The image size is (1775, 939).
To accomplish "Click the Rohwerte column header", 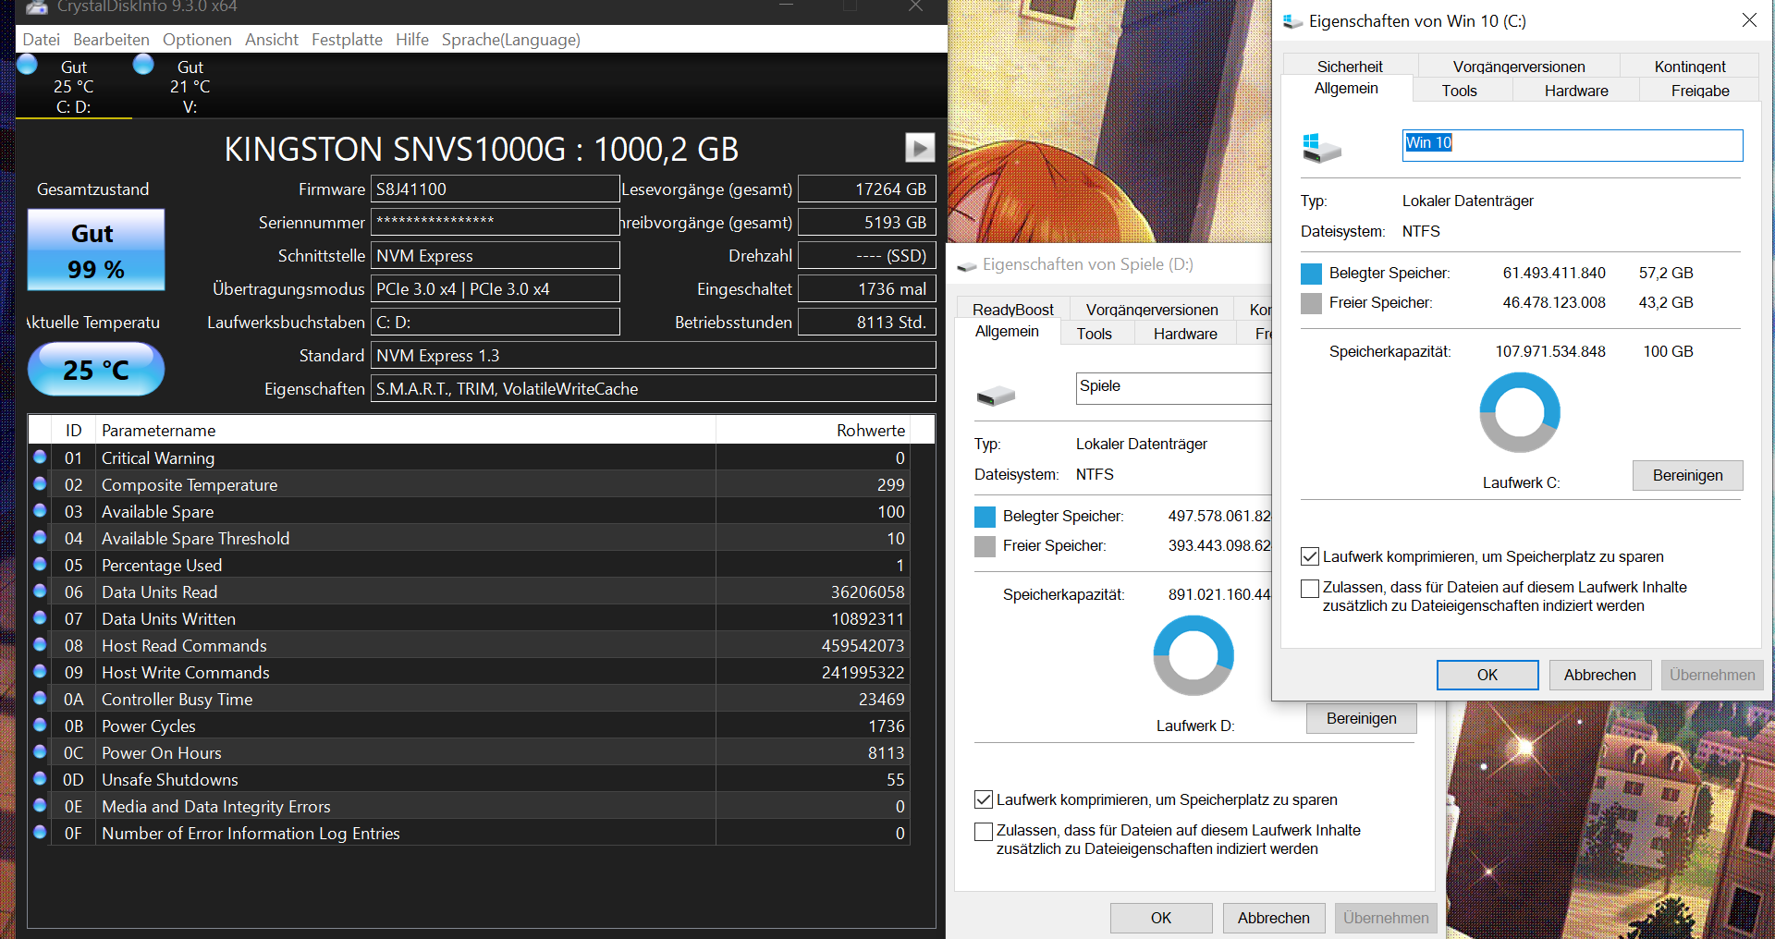I will [814, 430].
